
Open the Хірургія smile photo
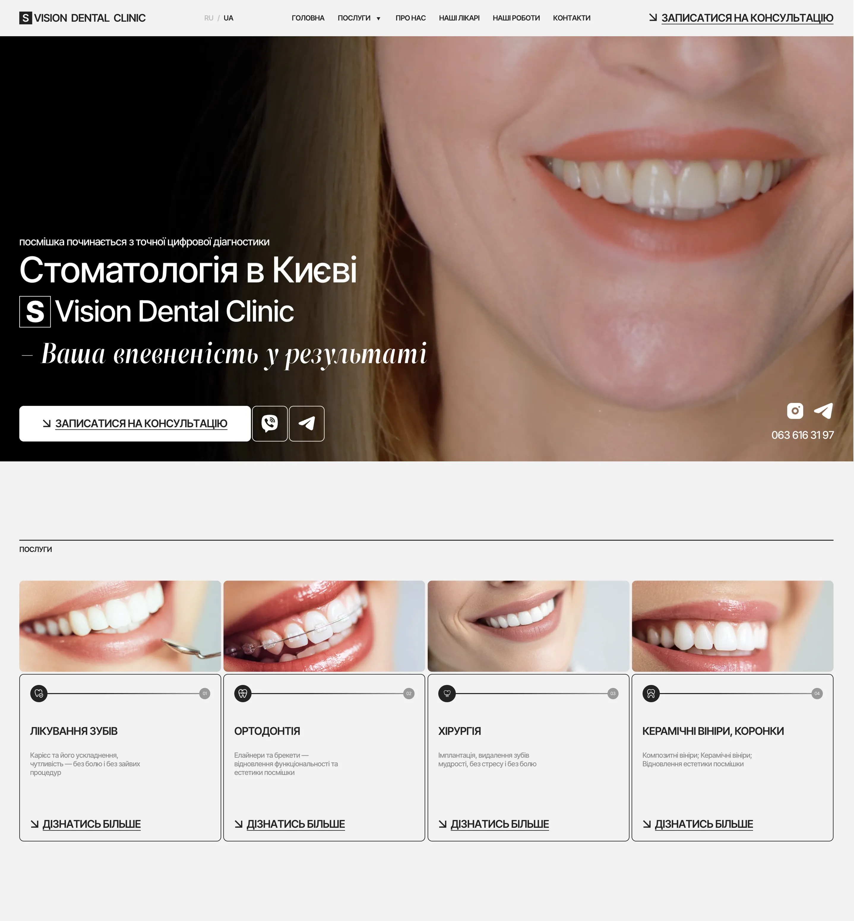[528, 626]
